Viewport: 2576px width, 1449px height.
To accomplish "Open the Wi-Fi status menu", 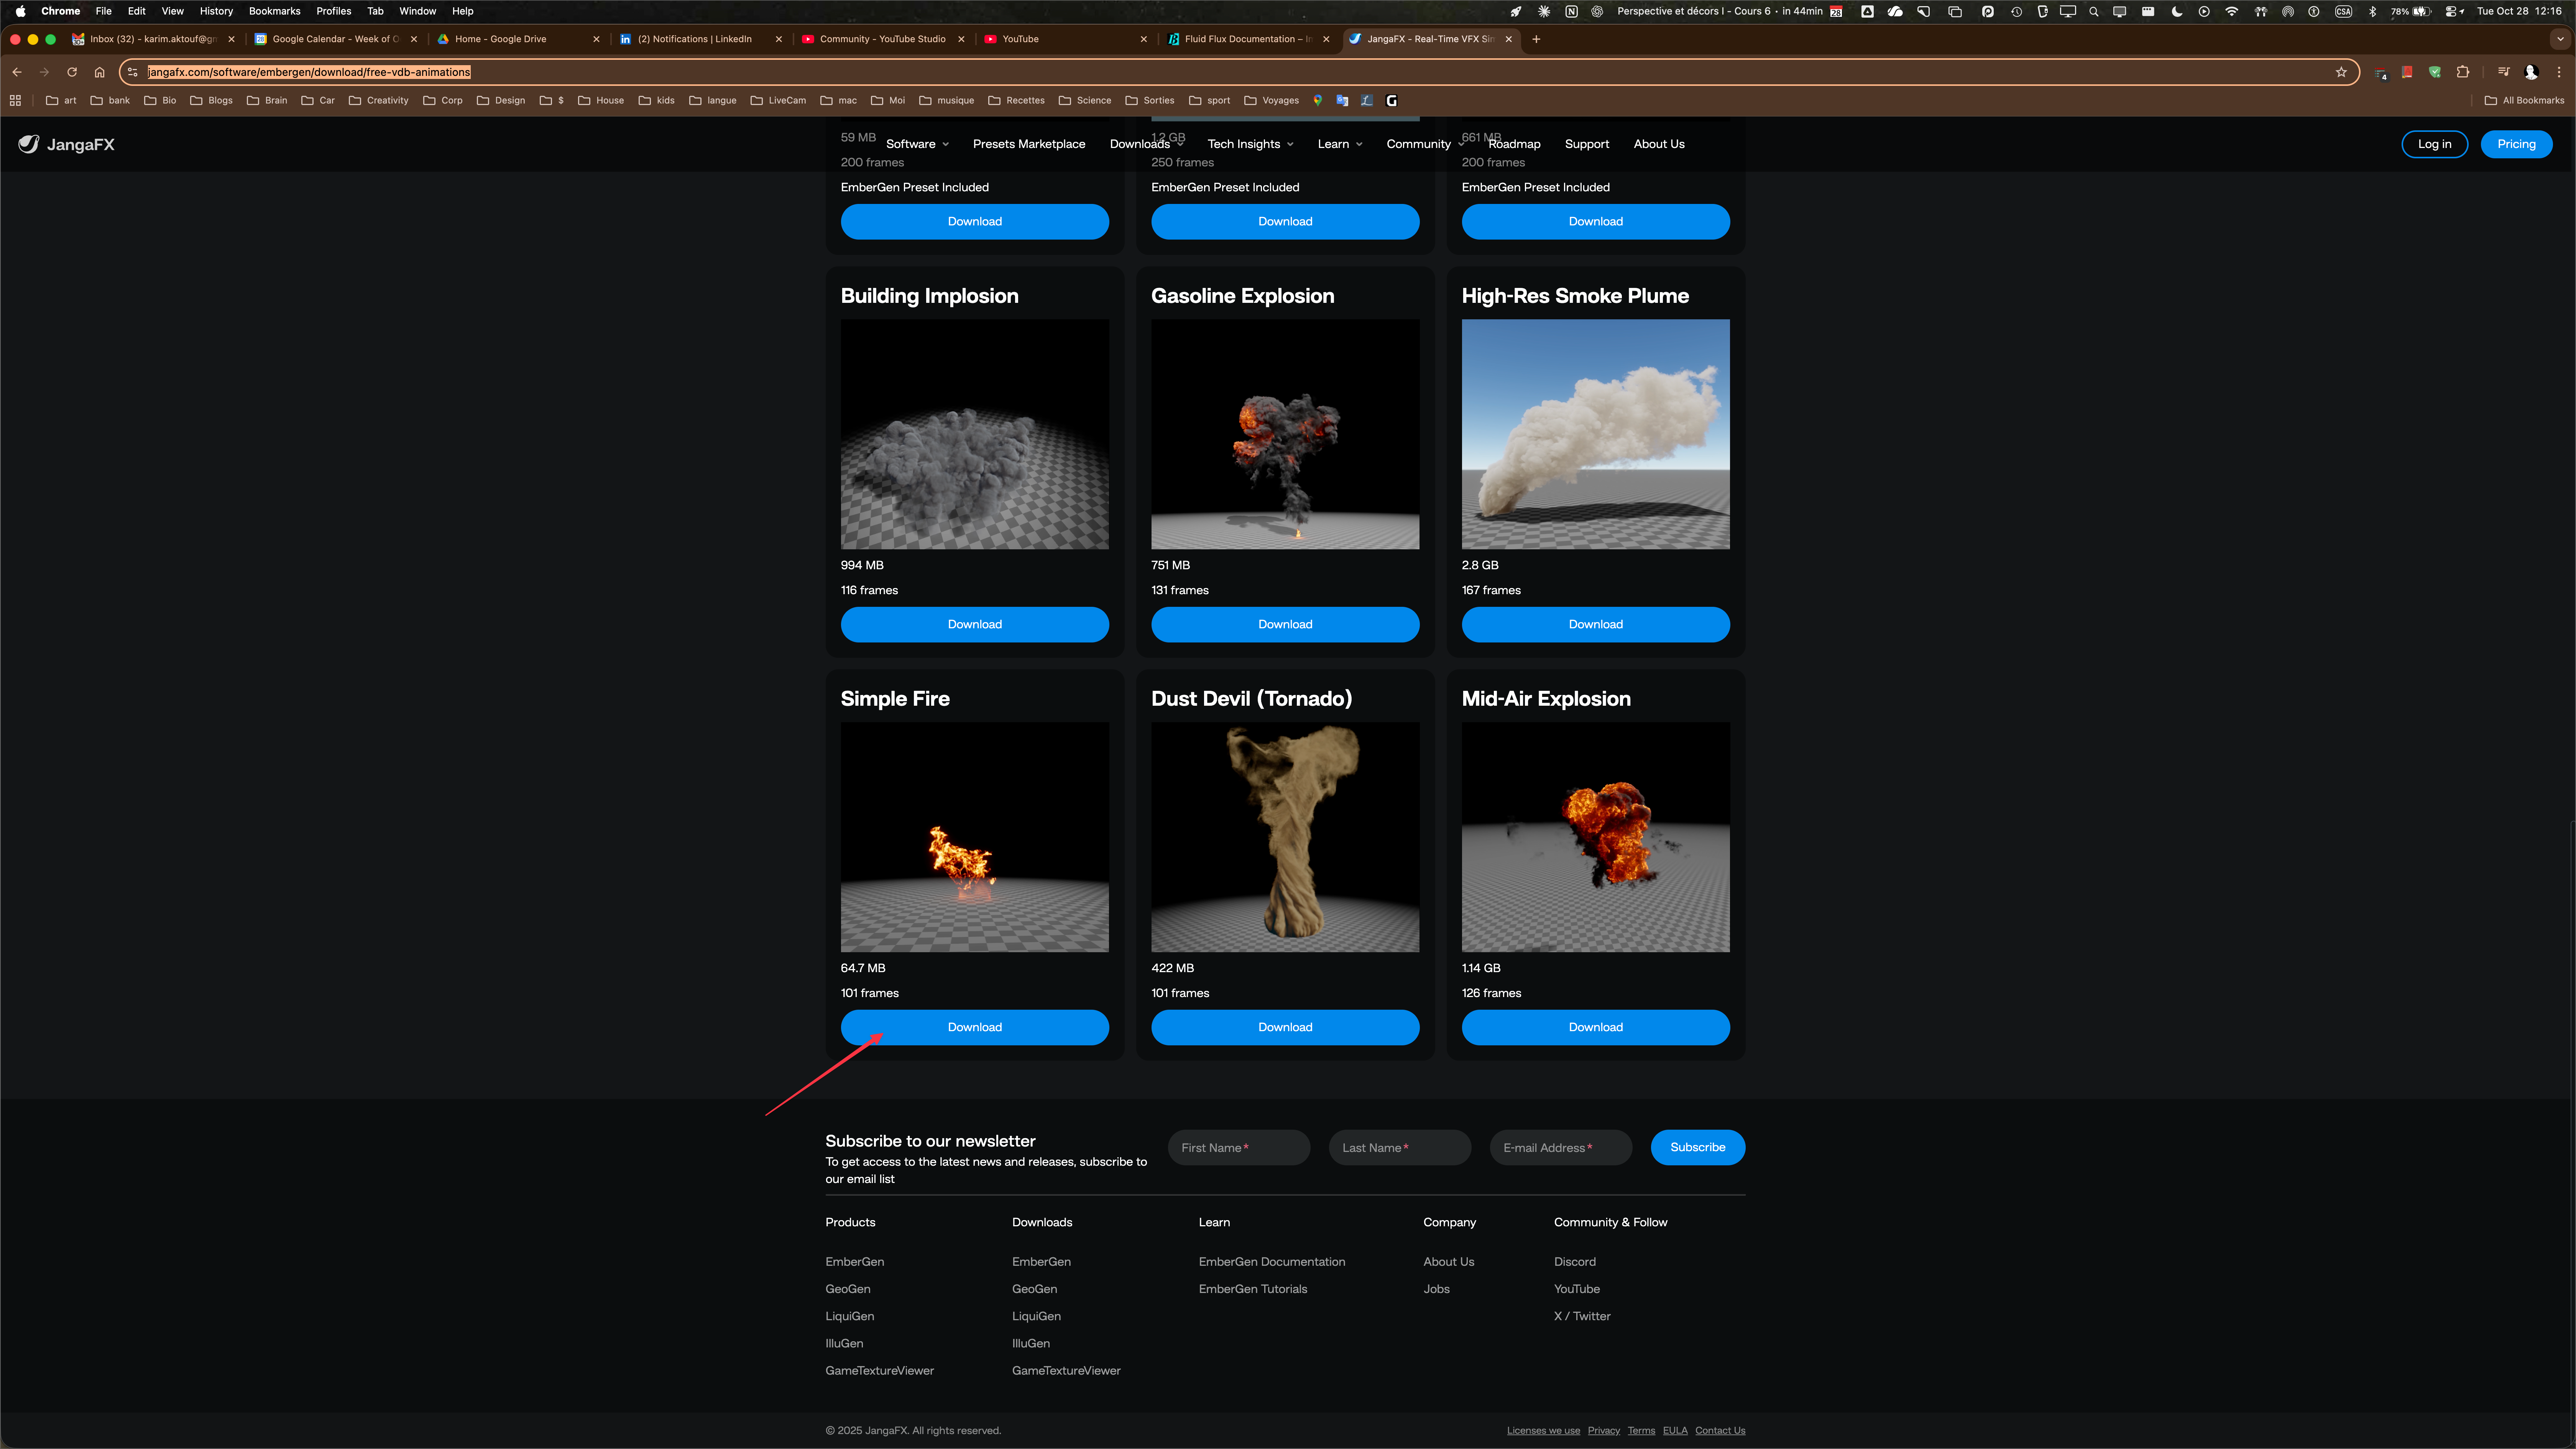I will 2232,12.
